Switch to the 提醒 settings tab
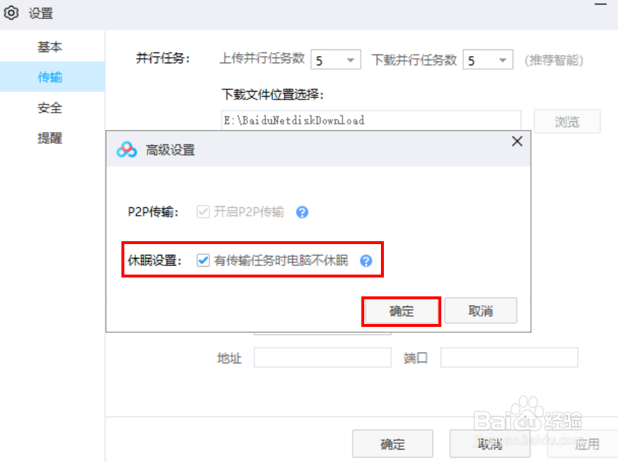Screen dimensions: 618x462 pyautogui.click(x=49, y=138)
